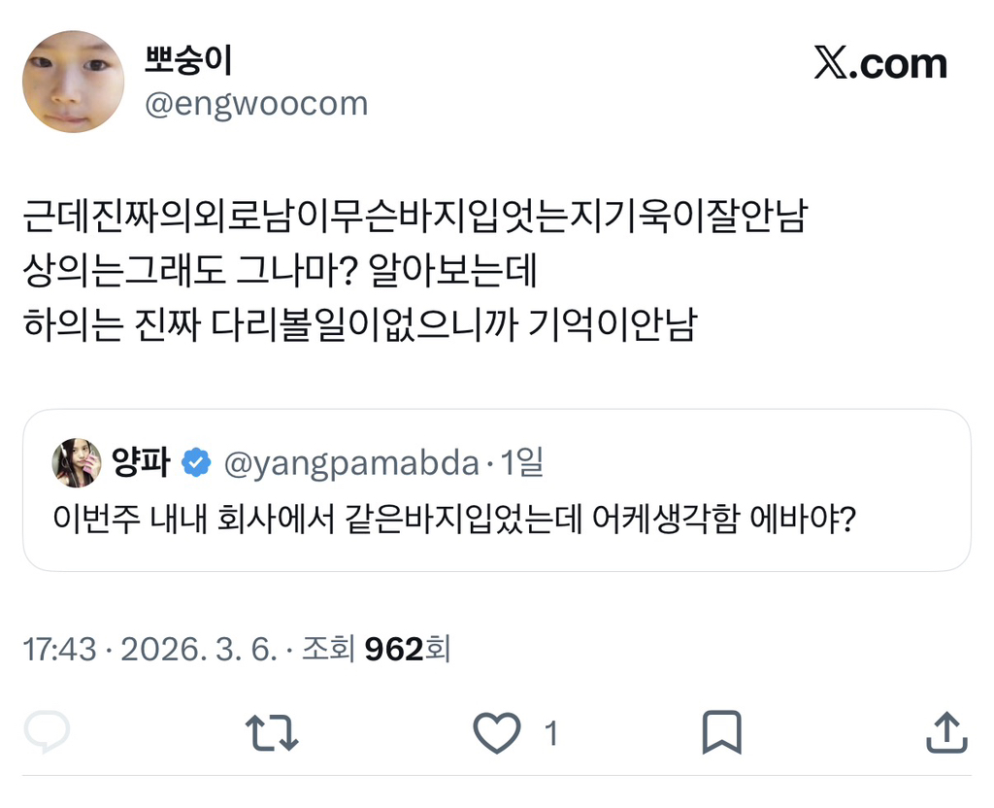Viewport: 994px width, 808px height.
Task: Like the tweet with the heart icon
Action: [x=498, y=733]
